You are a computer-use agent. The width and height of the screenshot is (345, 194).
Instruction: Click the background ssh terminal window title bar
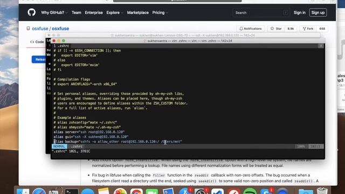point(183,35)
